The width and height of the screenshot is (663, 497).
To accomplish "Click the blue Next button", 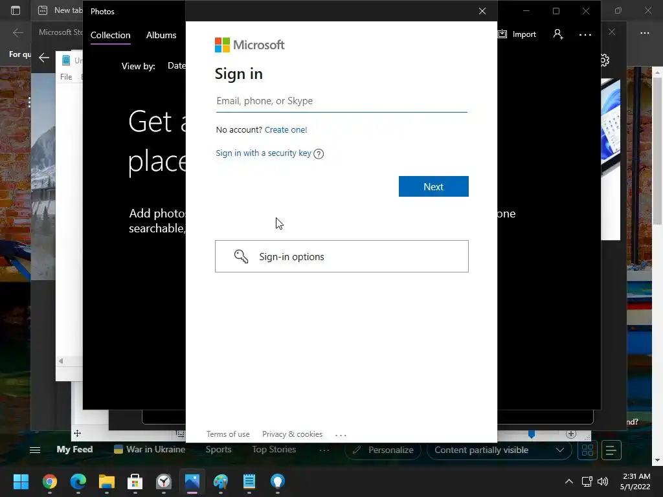I will click(433, 186).
